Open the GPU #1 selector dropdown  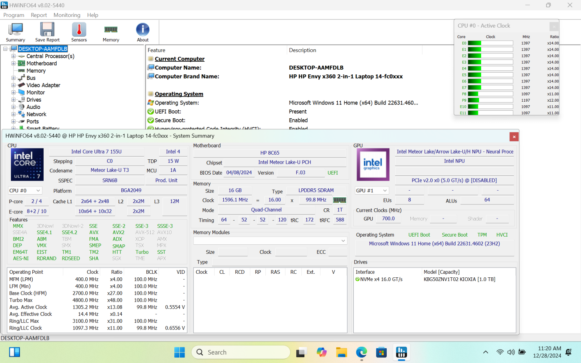(372, 191)
